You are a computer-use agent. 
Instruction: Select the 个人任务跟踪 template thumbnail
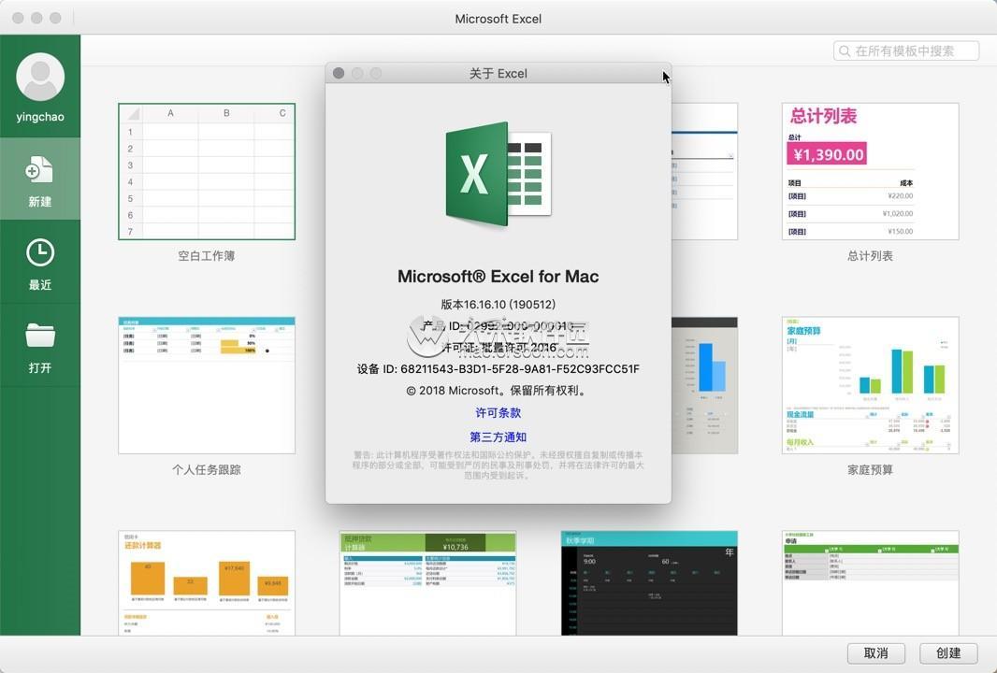coord(207,385)
